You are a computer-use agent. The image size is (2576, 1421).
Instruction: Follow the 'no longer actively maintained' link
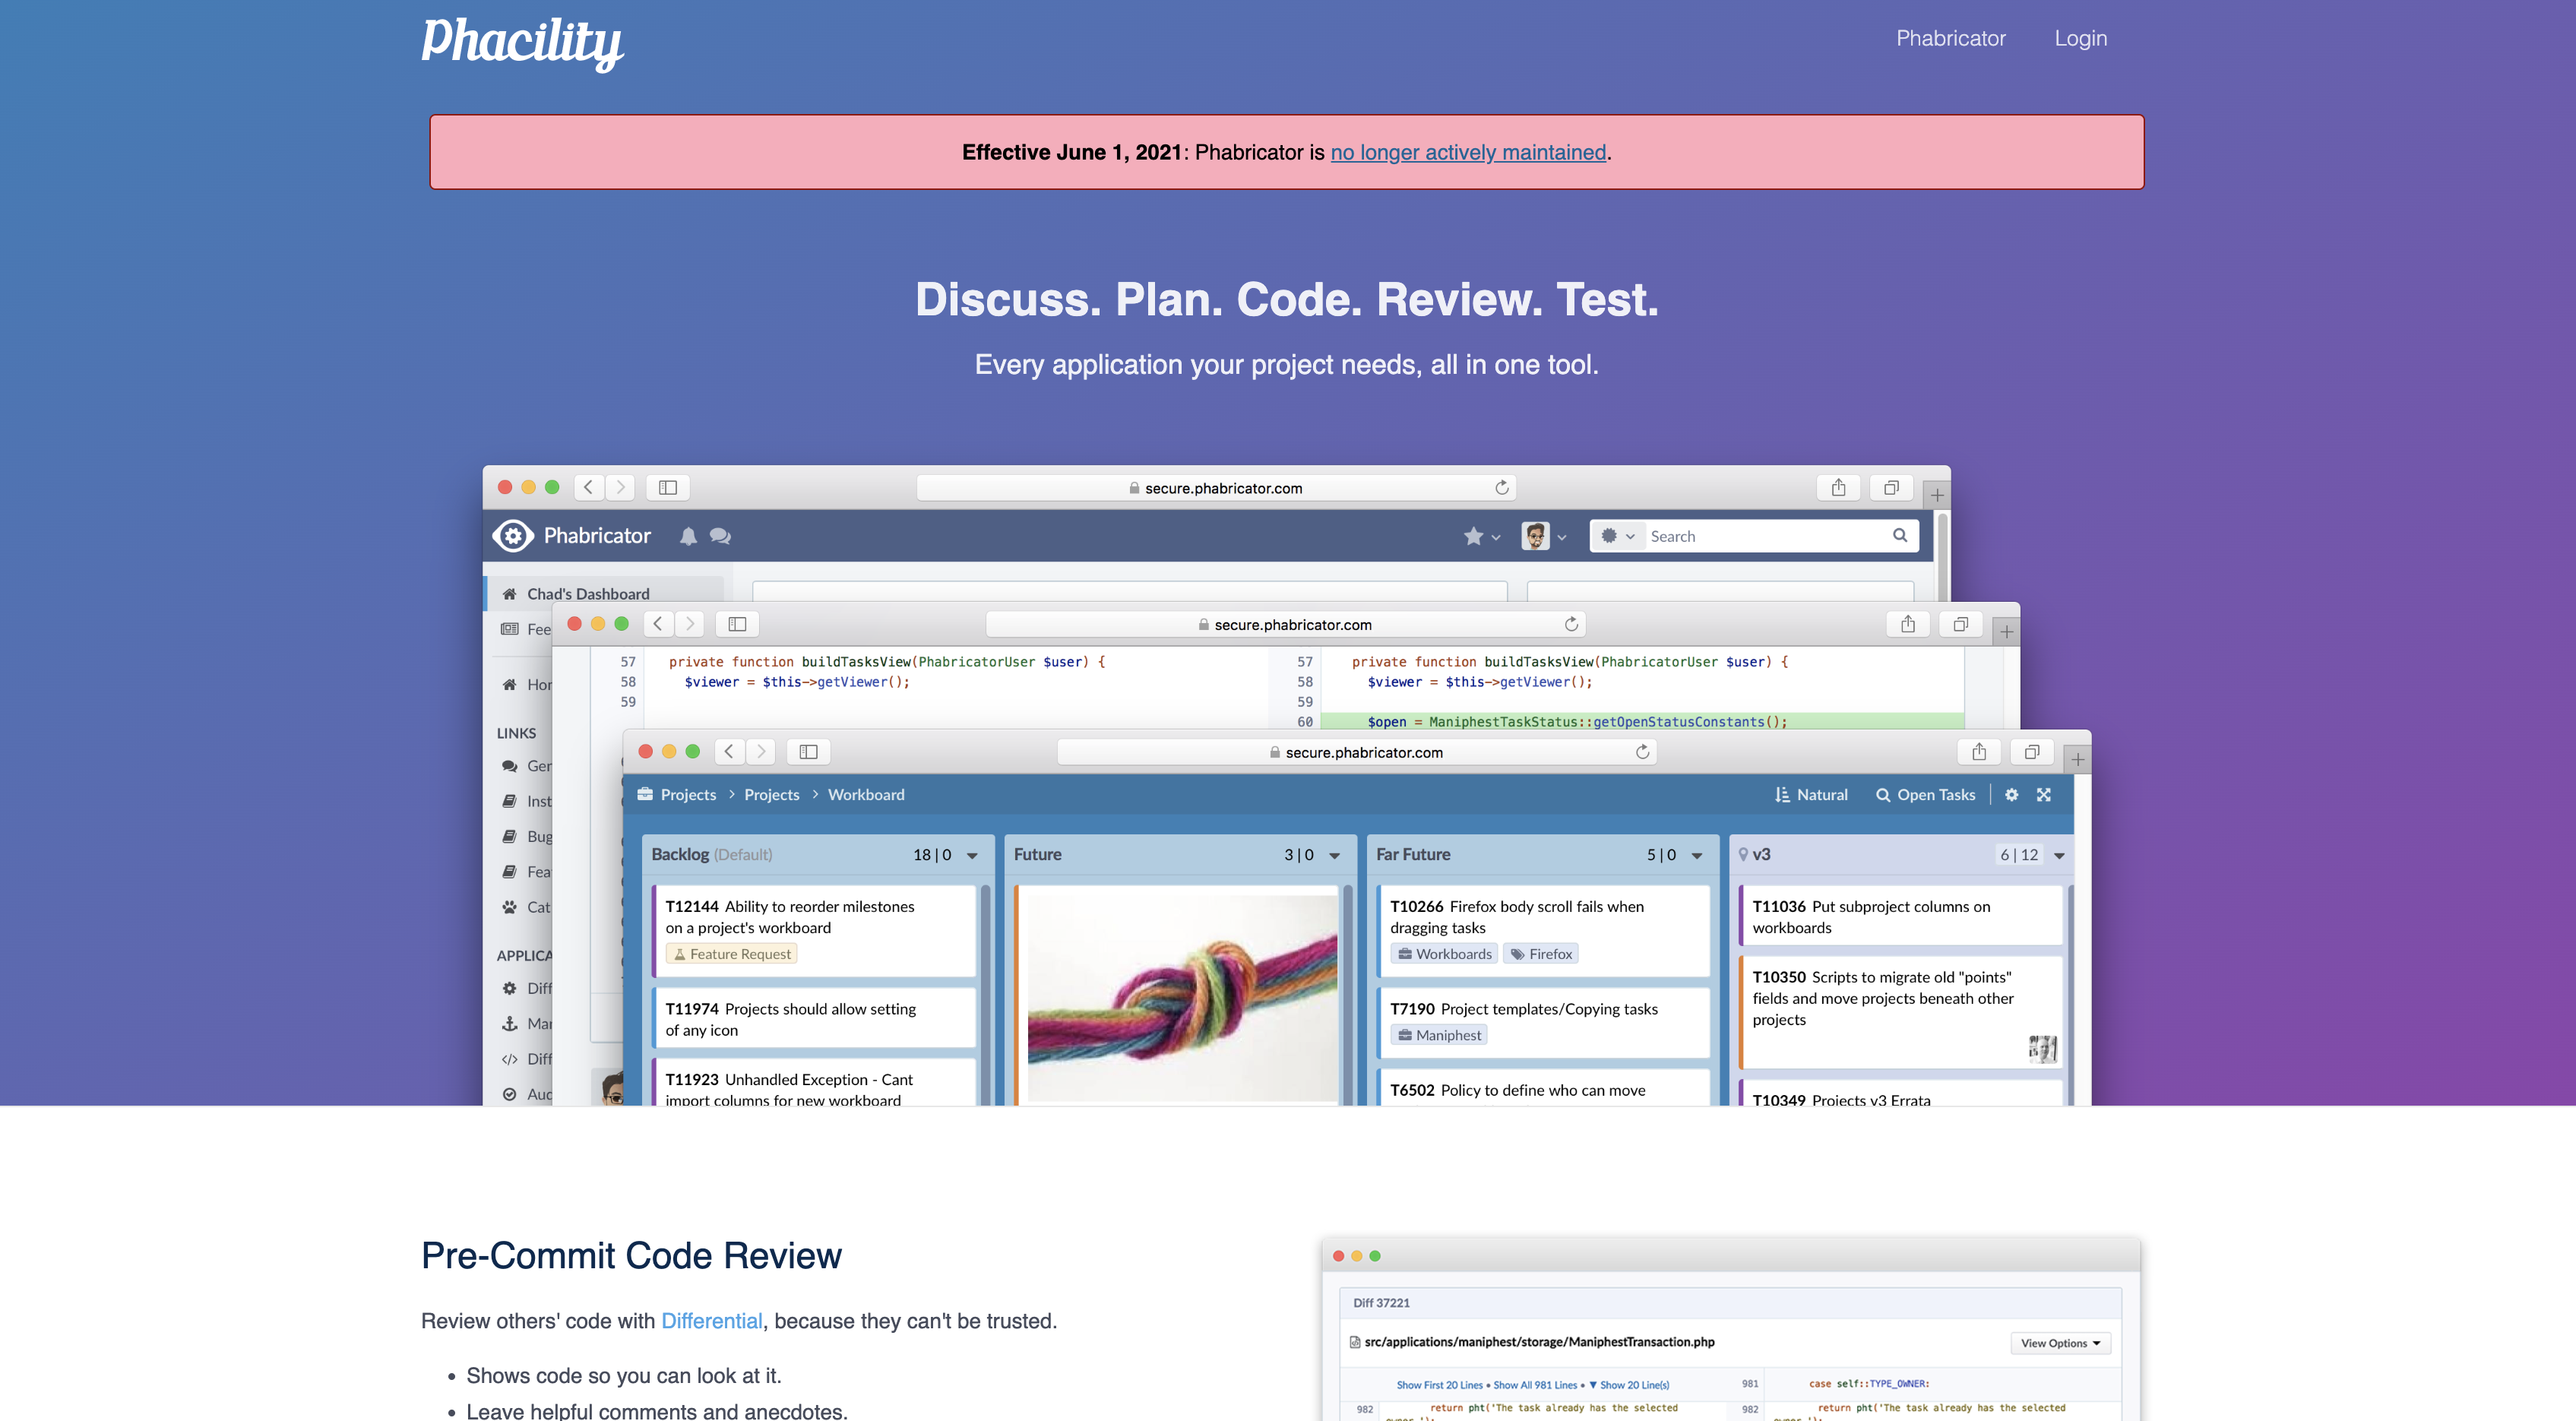pos(1468,152)
